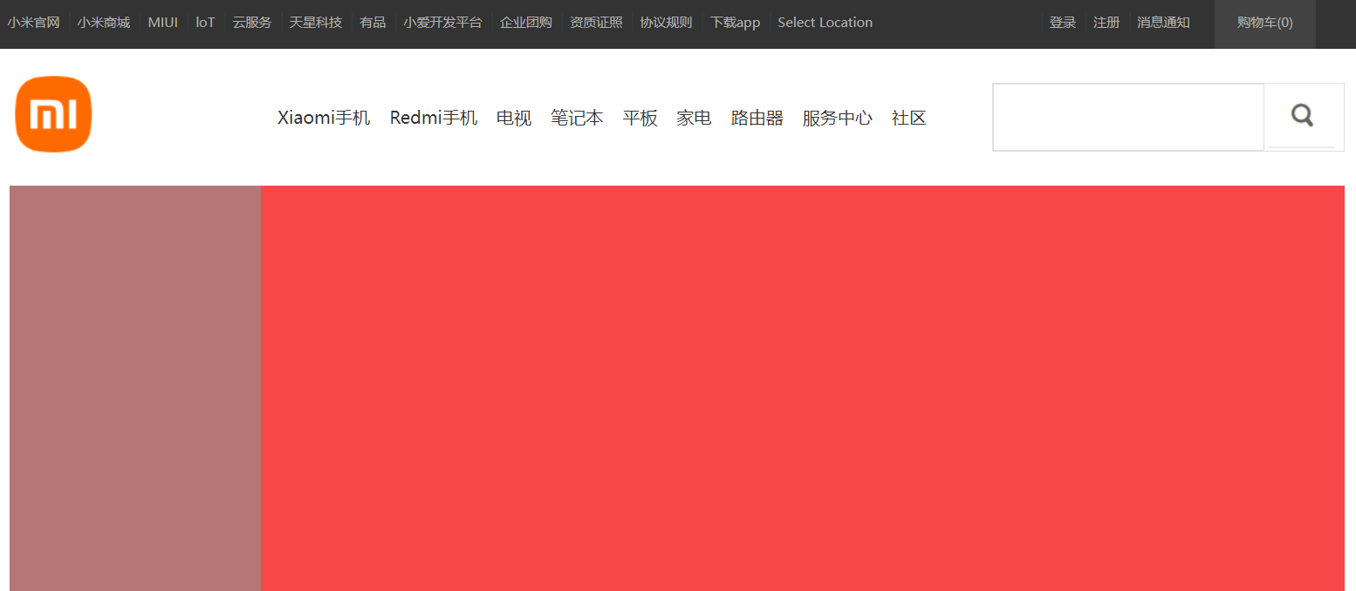Select 电视 in main navigation
This screenshot has width=1356, height=591.
tap(514, 118)
